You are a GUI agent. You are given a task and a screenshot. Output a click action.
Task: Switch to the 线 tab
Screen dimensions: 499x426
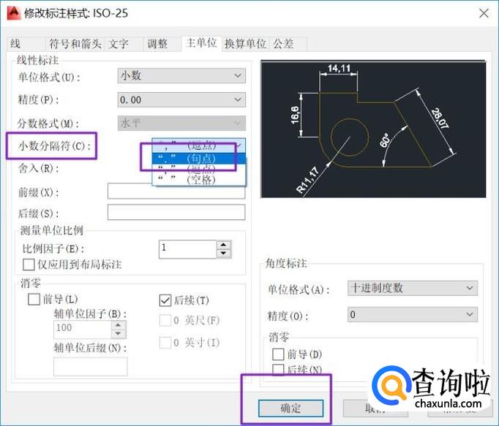coord(16,44)
